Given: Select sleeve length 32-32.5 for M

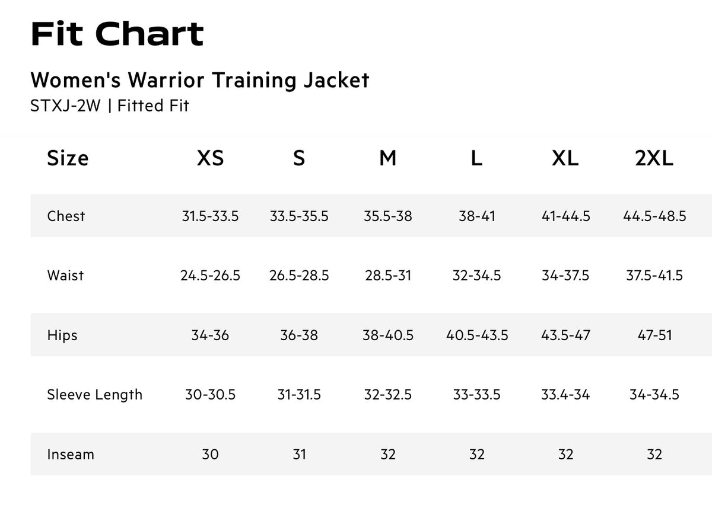Looking at the screenshot, I should [x=388, y=394].
